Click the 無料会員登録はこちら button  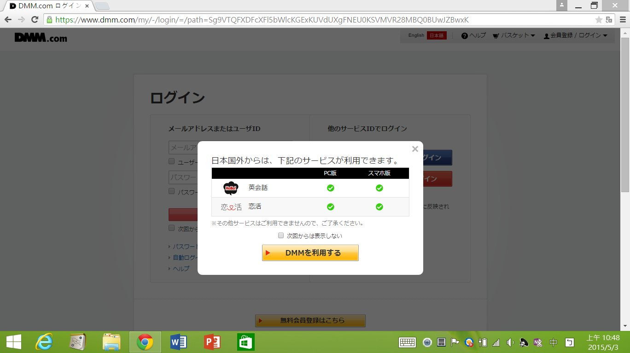(310, 320)
